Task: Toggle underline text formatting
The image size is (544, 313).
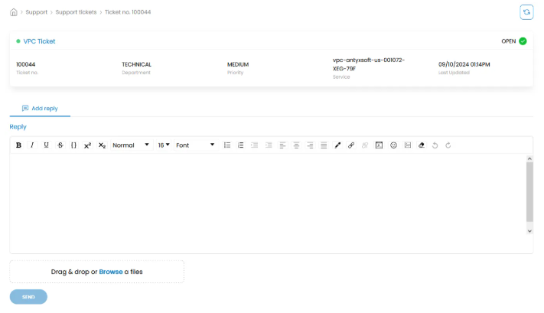Action: click(x=46, y=145)
